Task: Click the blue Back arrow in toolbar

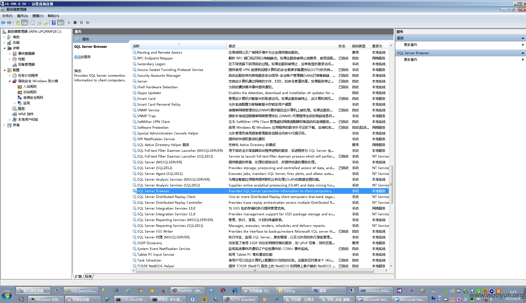Action: 3,23
